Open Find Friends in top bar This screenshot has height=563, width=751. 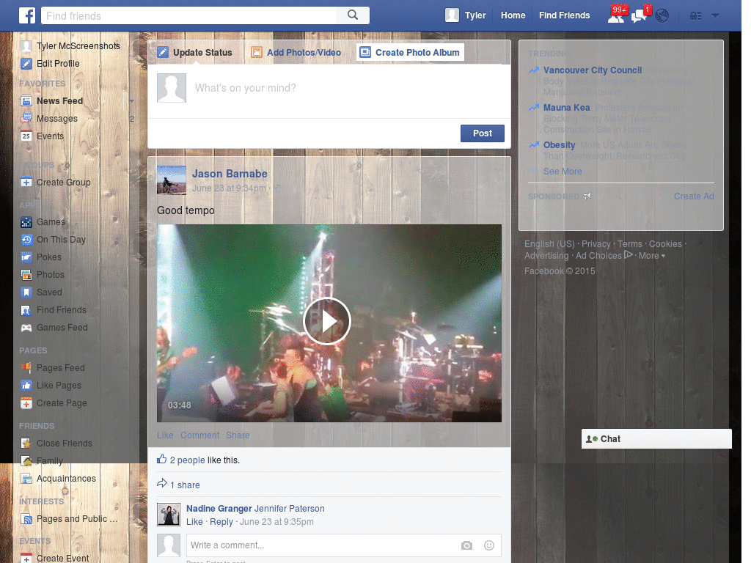[x=564, y=15]
